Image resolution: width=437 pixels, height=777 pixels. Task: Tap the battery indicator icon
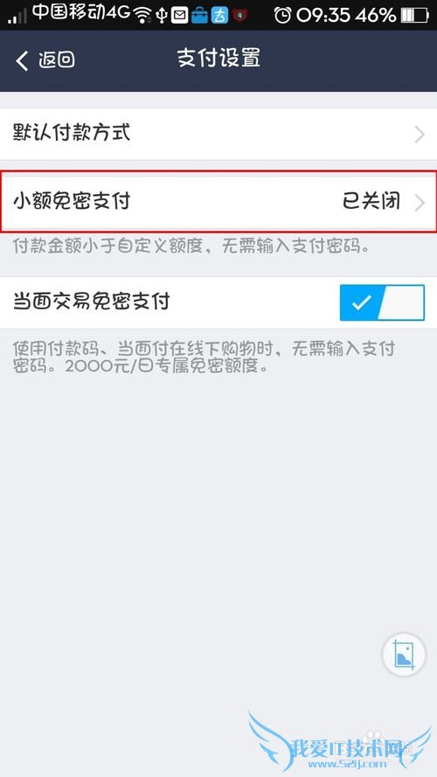click(414, 16)
